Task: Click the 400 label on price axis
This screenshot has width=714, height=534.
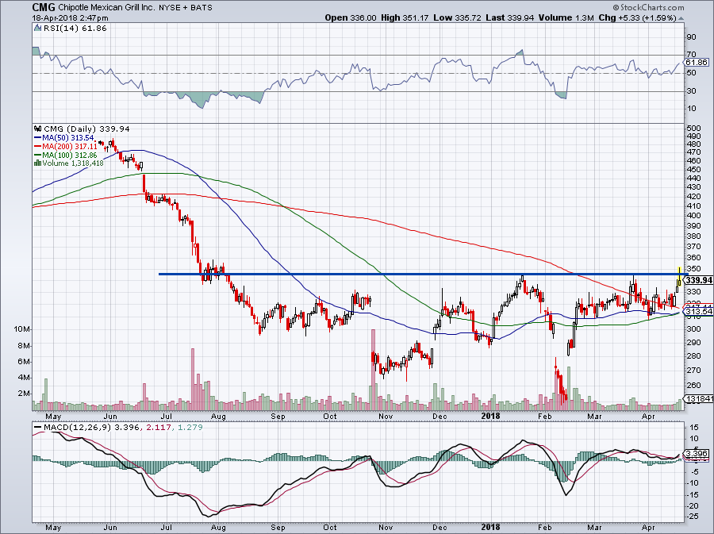Action: click(694, 215)
